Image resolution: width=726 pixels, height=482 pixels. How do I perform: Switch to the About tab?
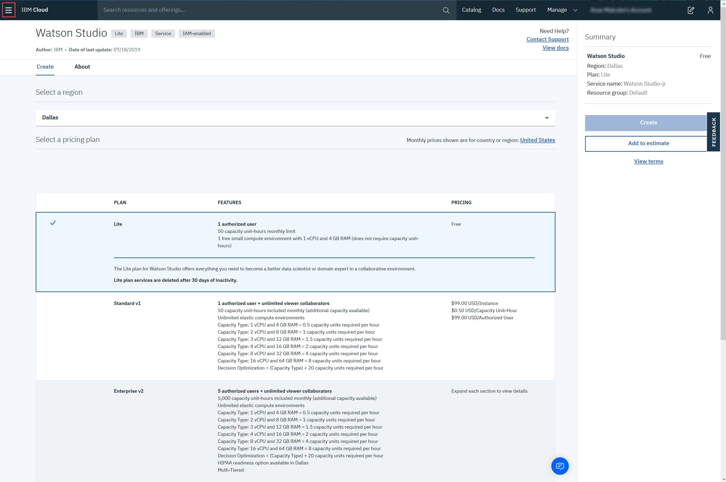(82, 67)
